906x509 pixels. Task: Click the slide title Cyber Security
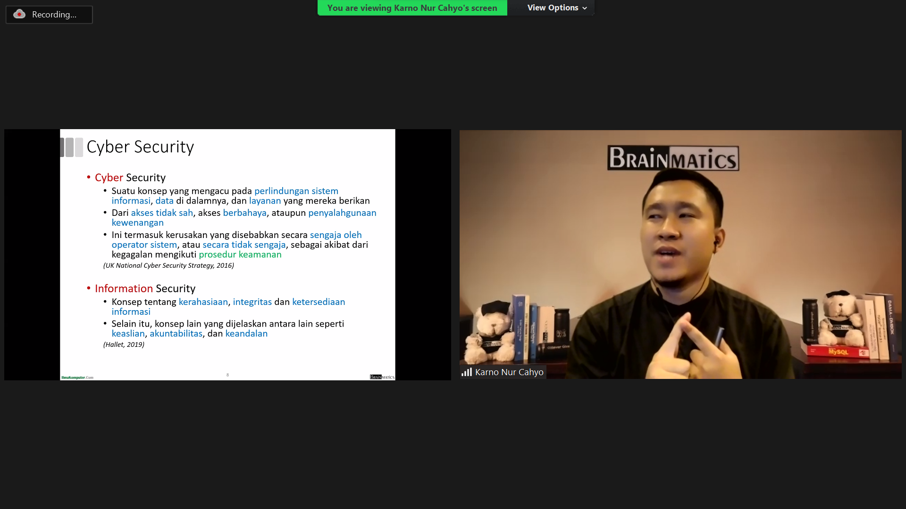pyautogui.click(x=140, y=147)
